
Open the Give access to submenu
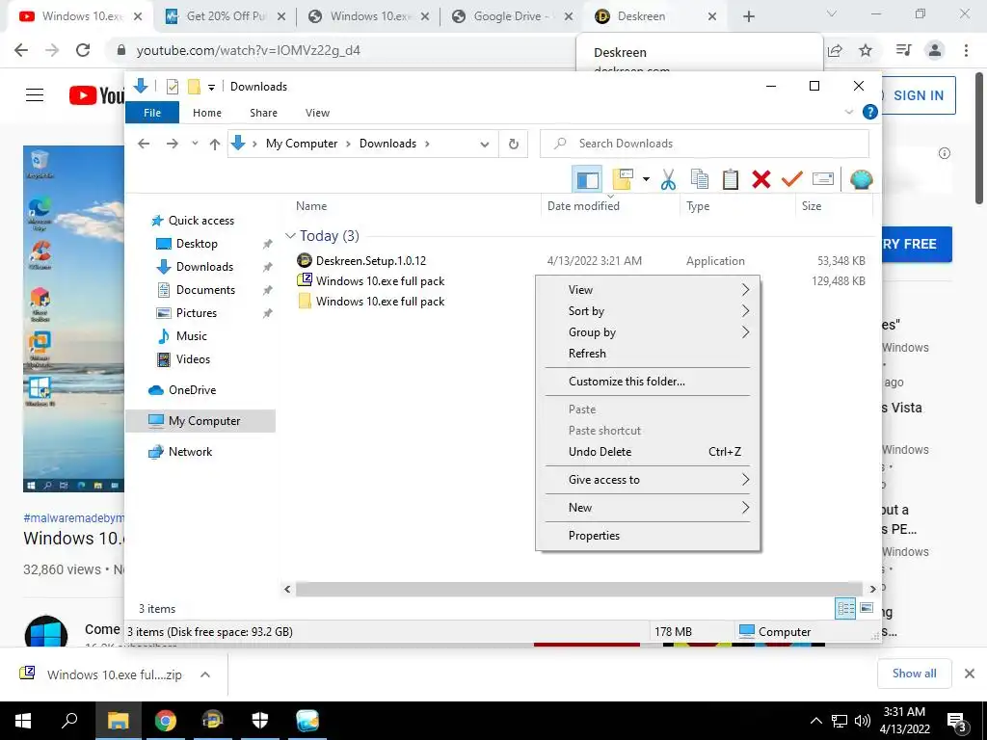tap(648, 480)
